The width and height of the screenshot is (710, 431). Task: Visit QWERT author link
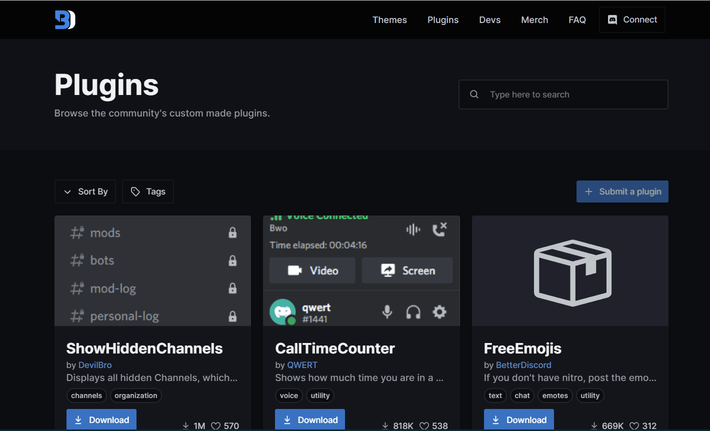(x=302, y=365)
